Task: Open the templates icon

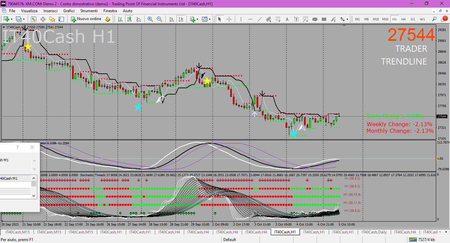Action: coord(205,19)
